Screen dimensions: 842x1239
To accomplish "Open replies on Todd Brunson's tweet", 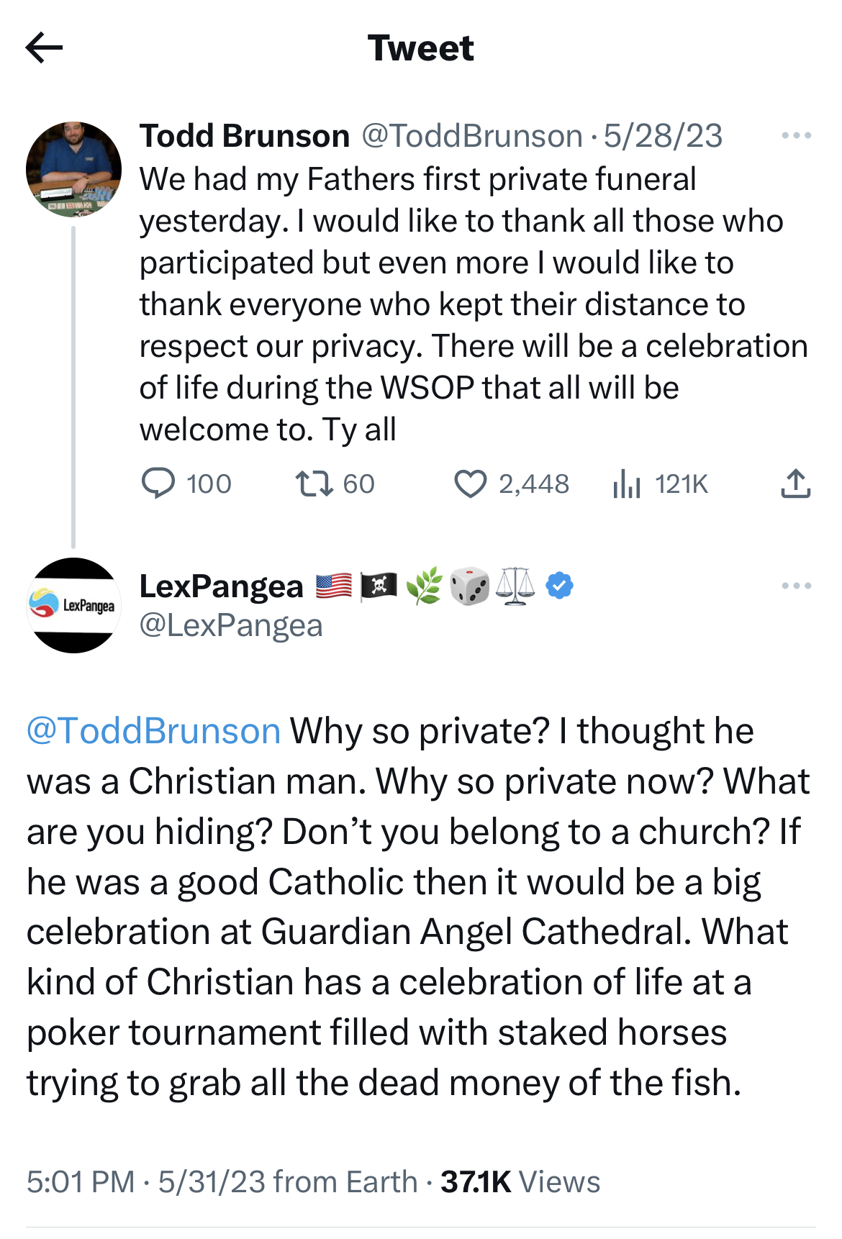I will point(158,484).
